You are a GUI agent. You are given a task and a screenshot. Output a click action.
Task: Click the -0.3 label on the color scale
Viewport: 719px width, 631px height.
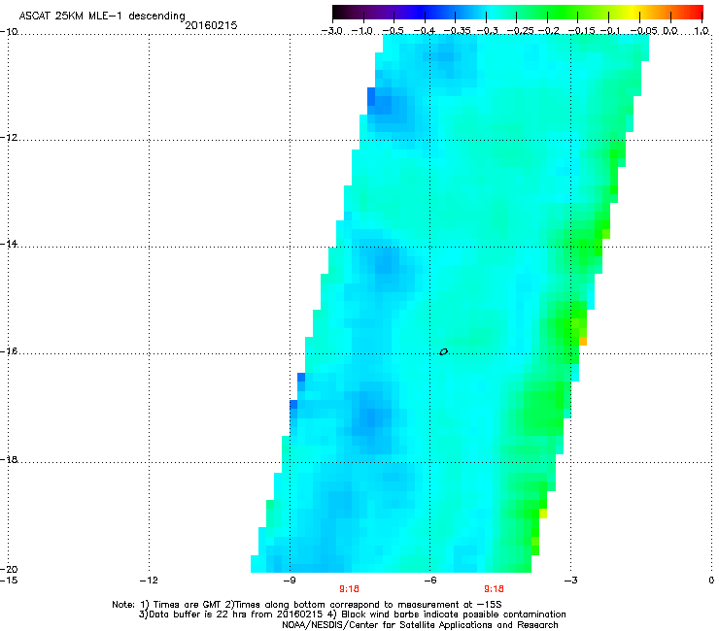pos(488,31)
